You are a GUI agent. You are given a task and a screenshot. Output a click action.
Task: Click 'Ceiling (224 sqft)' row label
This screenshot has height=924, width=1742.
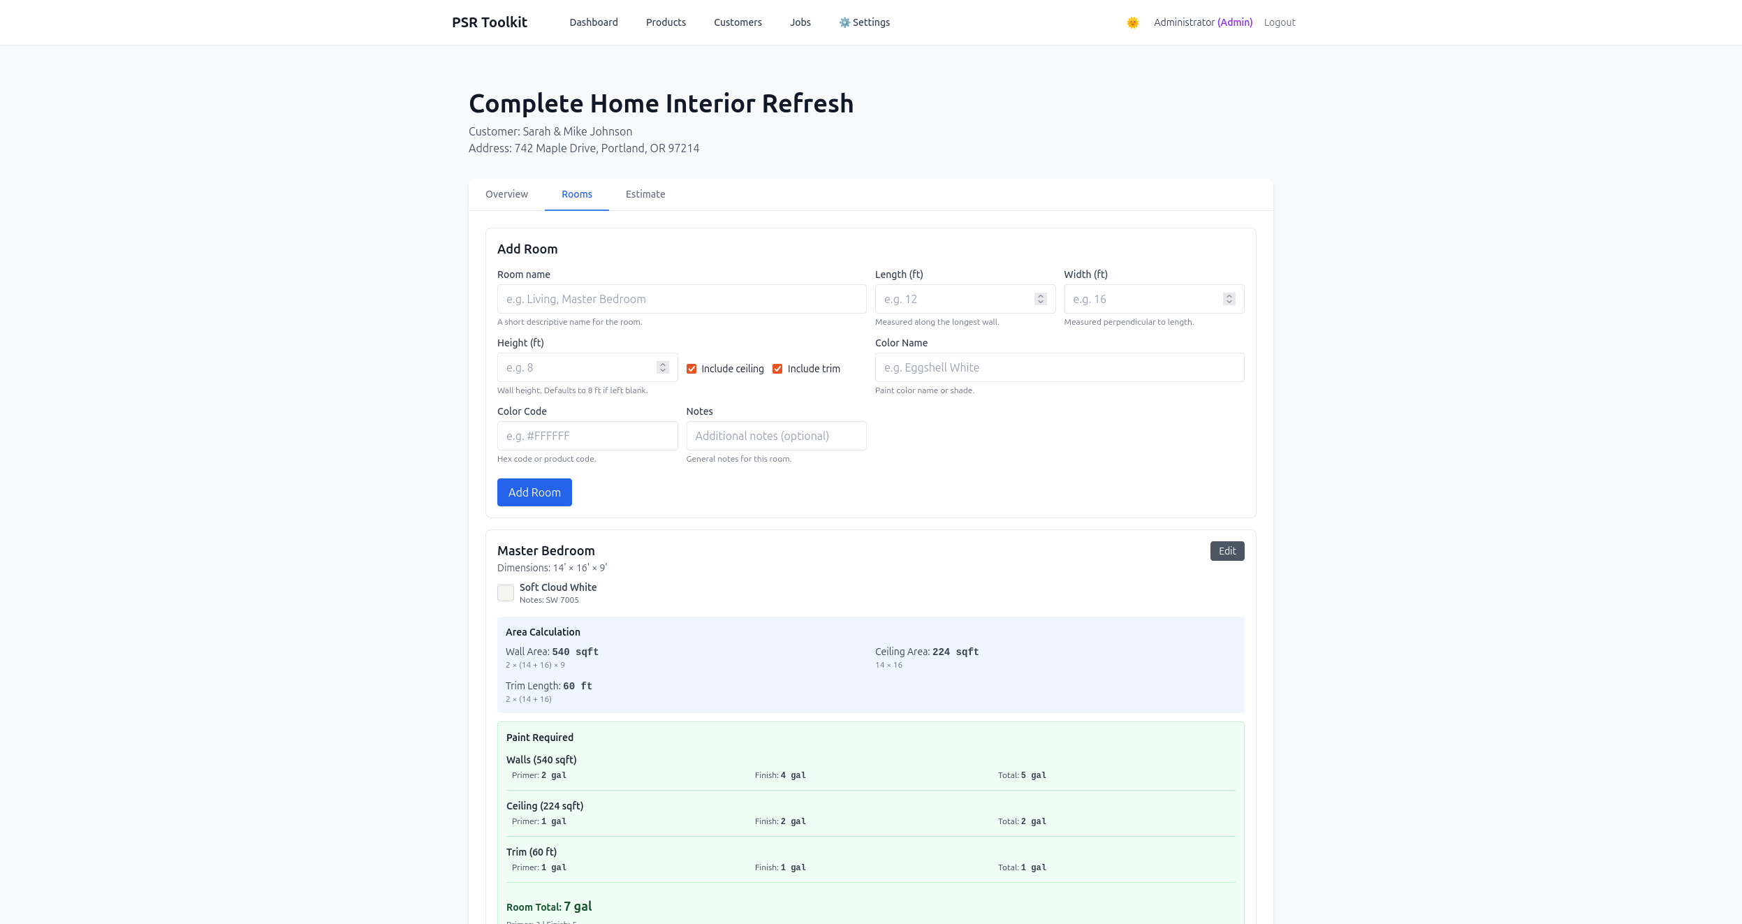pos(545,806)
